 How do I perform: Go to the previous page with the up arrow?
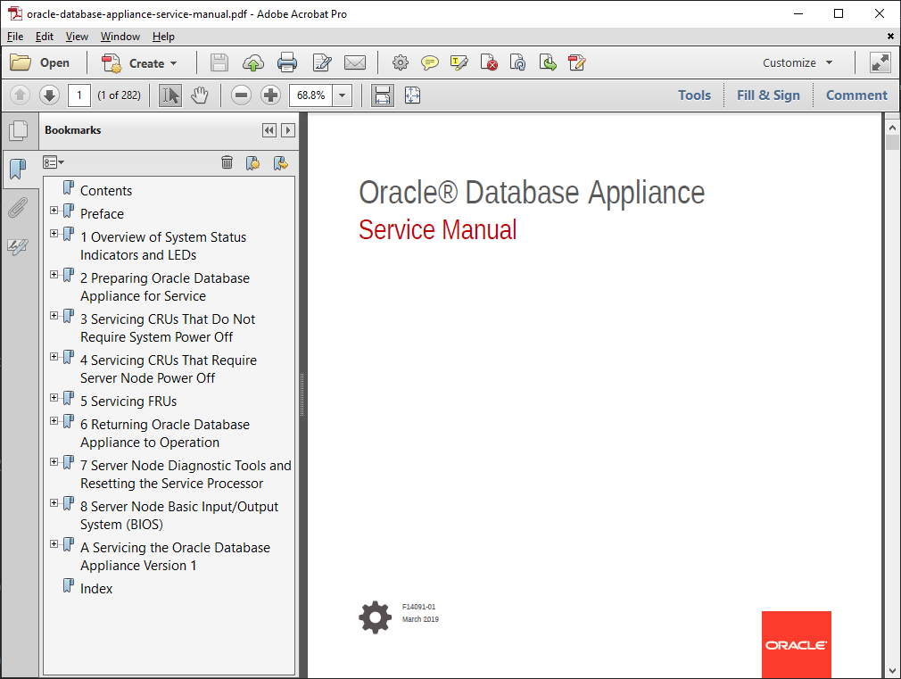click(x=21, y=95)
